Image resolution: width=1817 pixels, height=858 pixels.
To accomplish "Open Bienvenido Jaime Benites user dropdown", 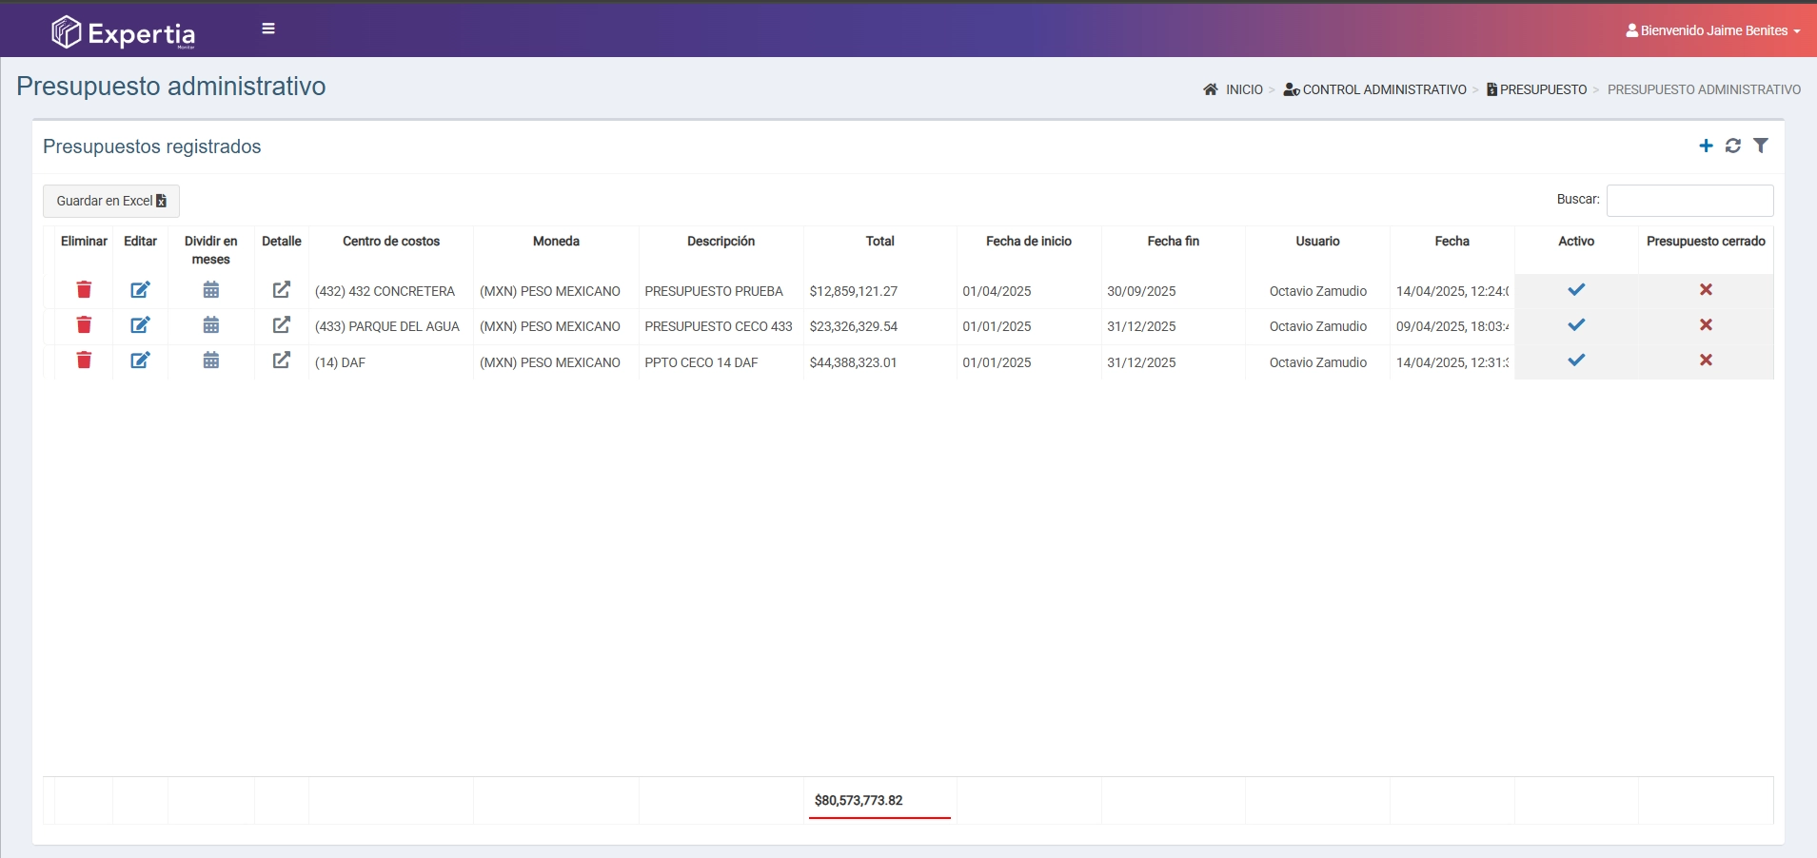I will 1712,30.
